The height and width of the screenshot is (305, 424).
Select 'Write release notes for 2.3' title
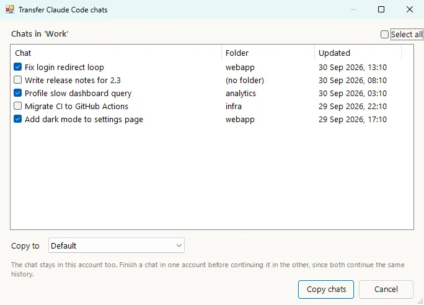click(73, 80)
